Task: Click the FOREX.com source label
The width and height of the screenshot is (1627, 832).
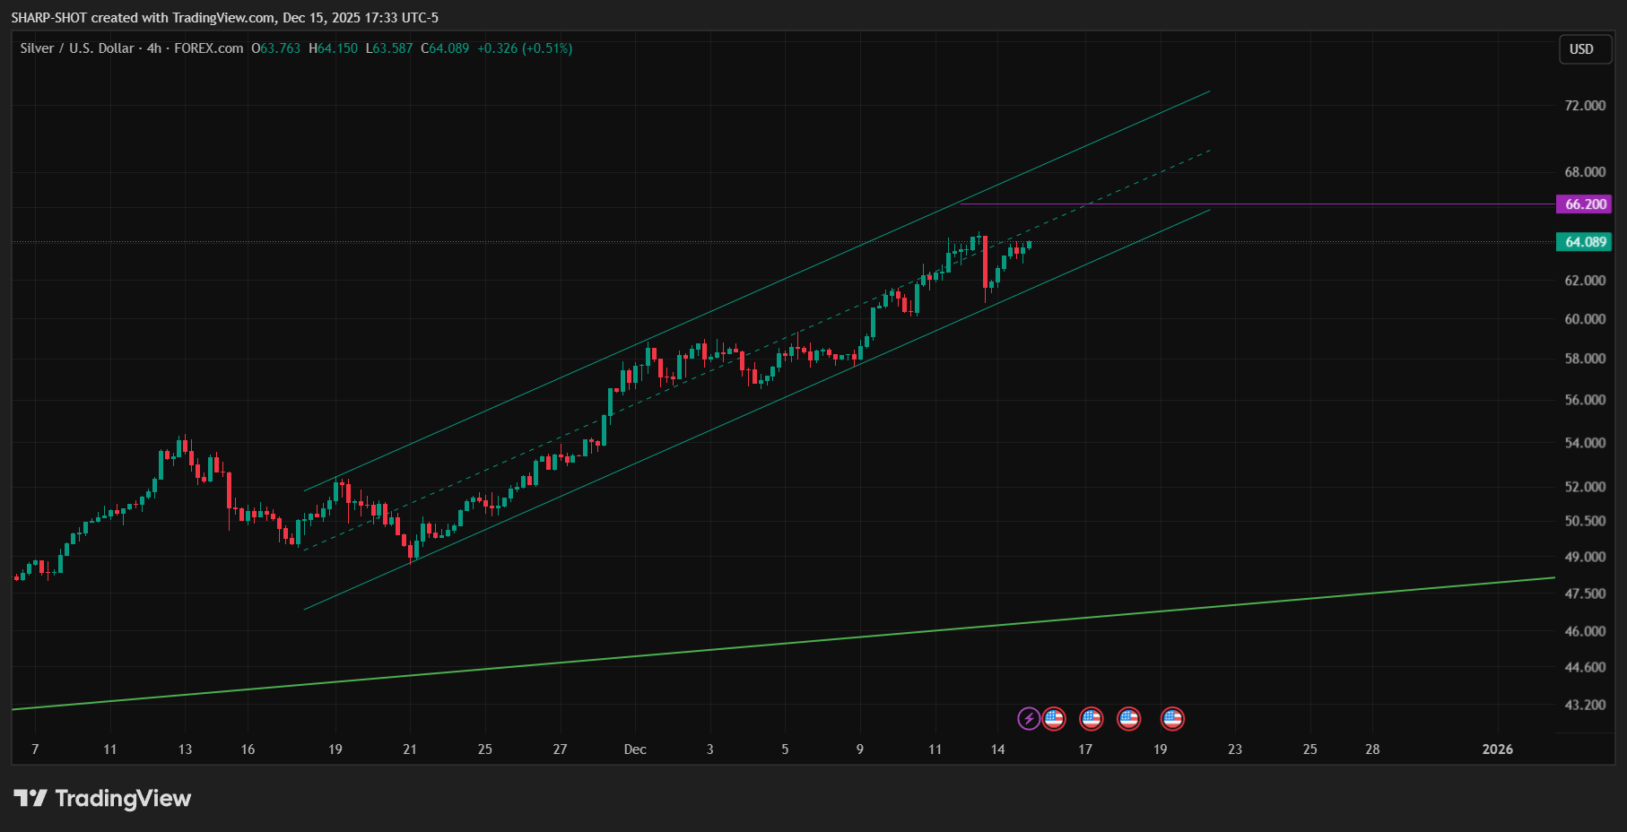Action: tap(208, 48)
